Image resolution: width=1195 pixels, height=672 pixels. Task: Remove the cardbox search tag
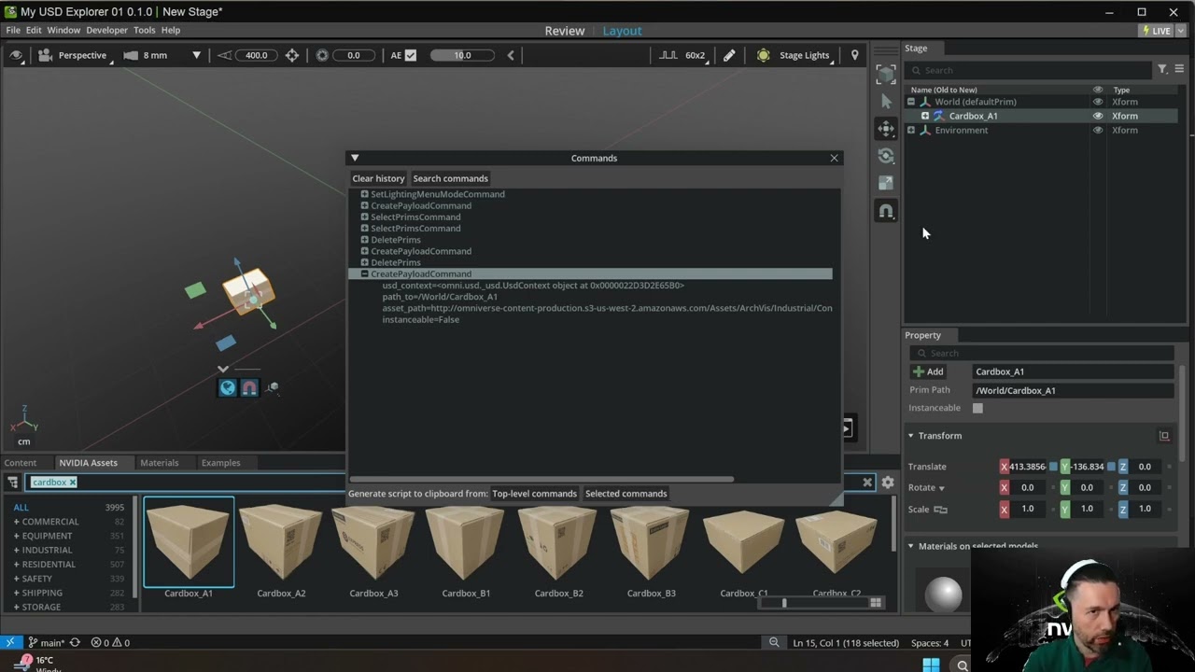click(x=72, y=483)
